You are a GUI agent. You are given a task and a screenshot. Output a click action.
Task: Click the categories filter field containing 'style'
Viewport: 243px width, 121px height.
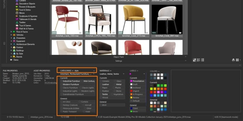pos(85,71)
